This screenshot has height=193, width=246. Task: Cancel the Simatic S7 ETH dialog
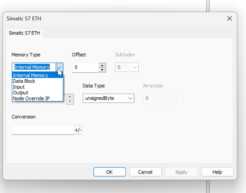145,172
